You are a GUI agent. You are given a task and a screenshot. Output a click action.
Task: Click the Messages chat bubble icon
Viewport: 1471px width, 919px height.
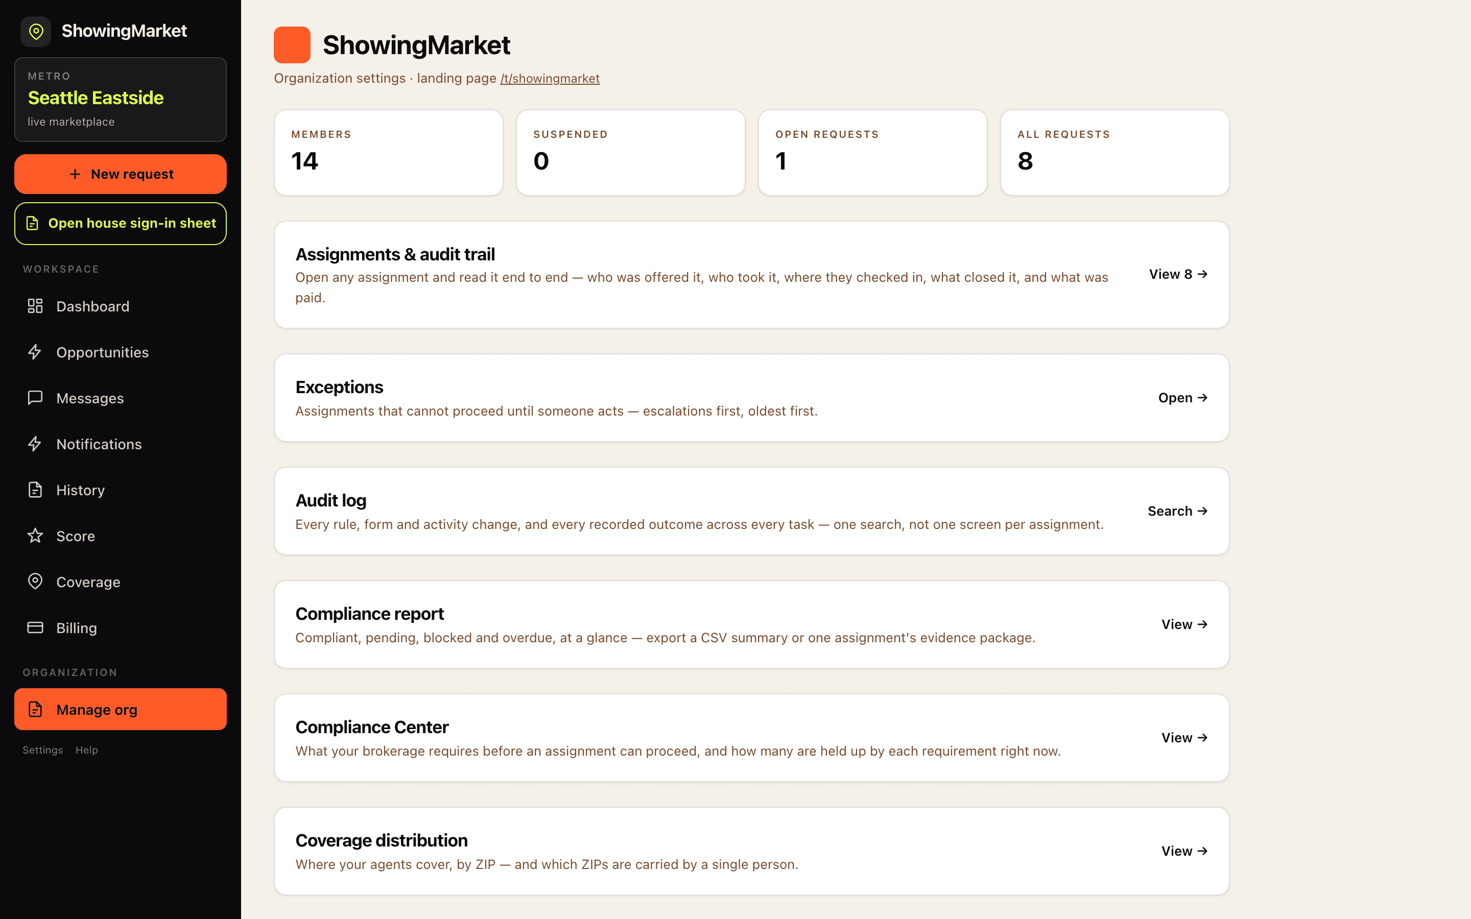tap(35, 398)
